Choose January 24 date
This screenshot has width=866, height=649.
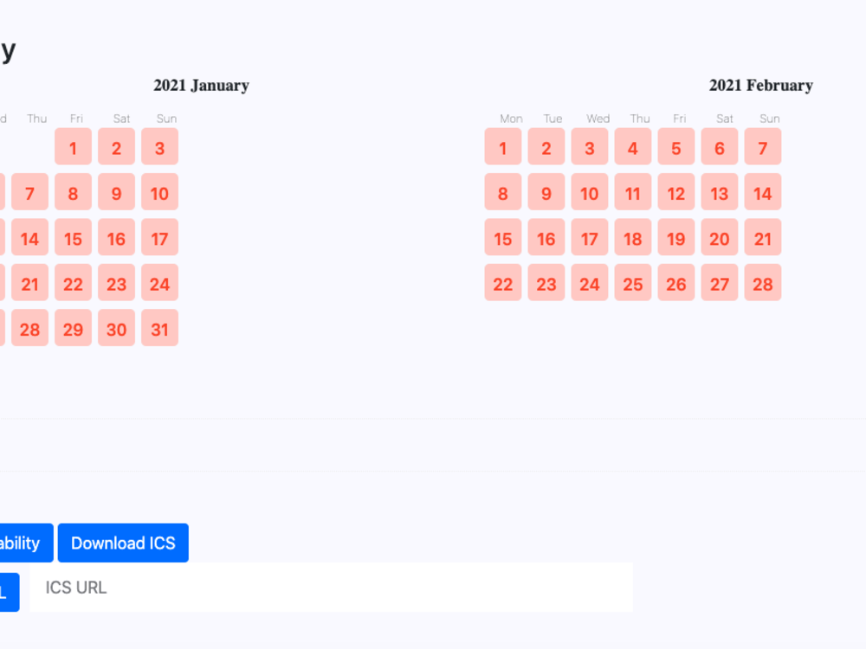pos(159,283)
